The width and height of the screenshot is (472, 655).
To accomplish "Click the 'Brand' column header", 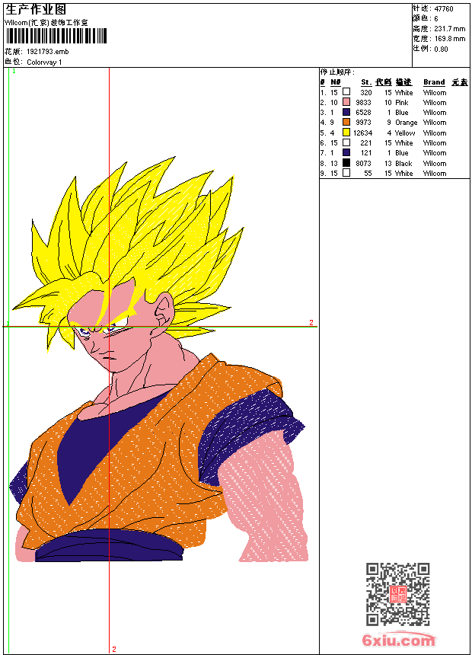I will pos(434,82).
